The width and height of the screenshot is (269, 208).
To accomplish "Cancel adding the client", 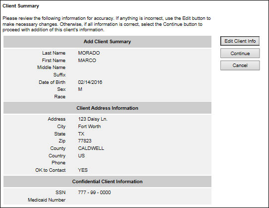I will (240, 66).
